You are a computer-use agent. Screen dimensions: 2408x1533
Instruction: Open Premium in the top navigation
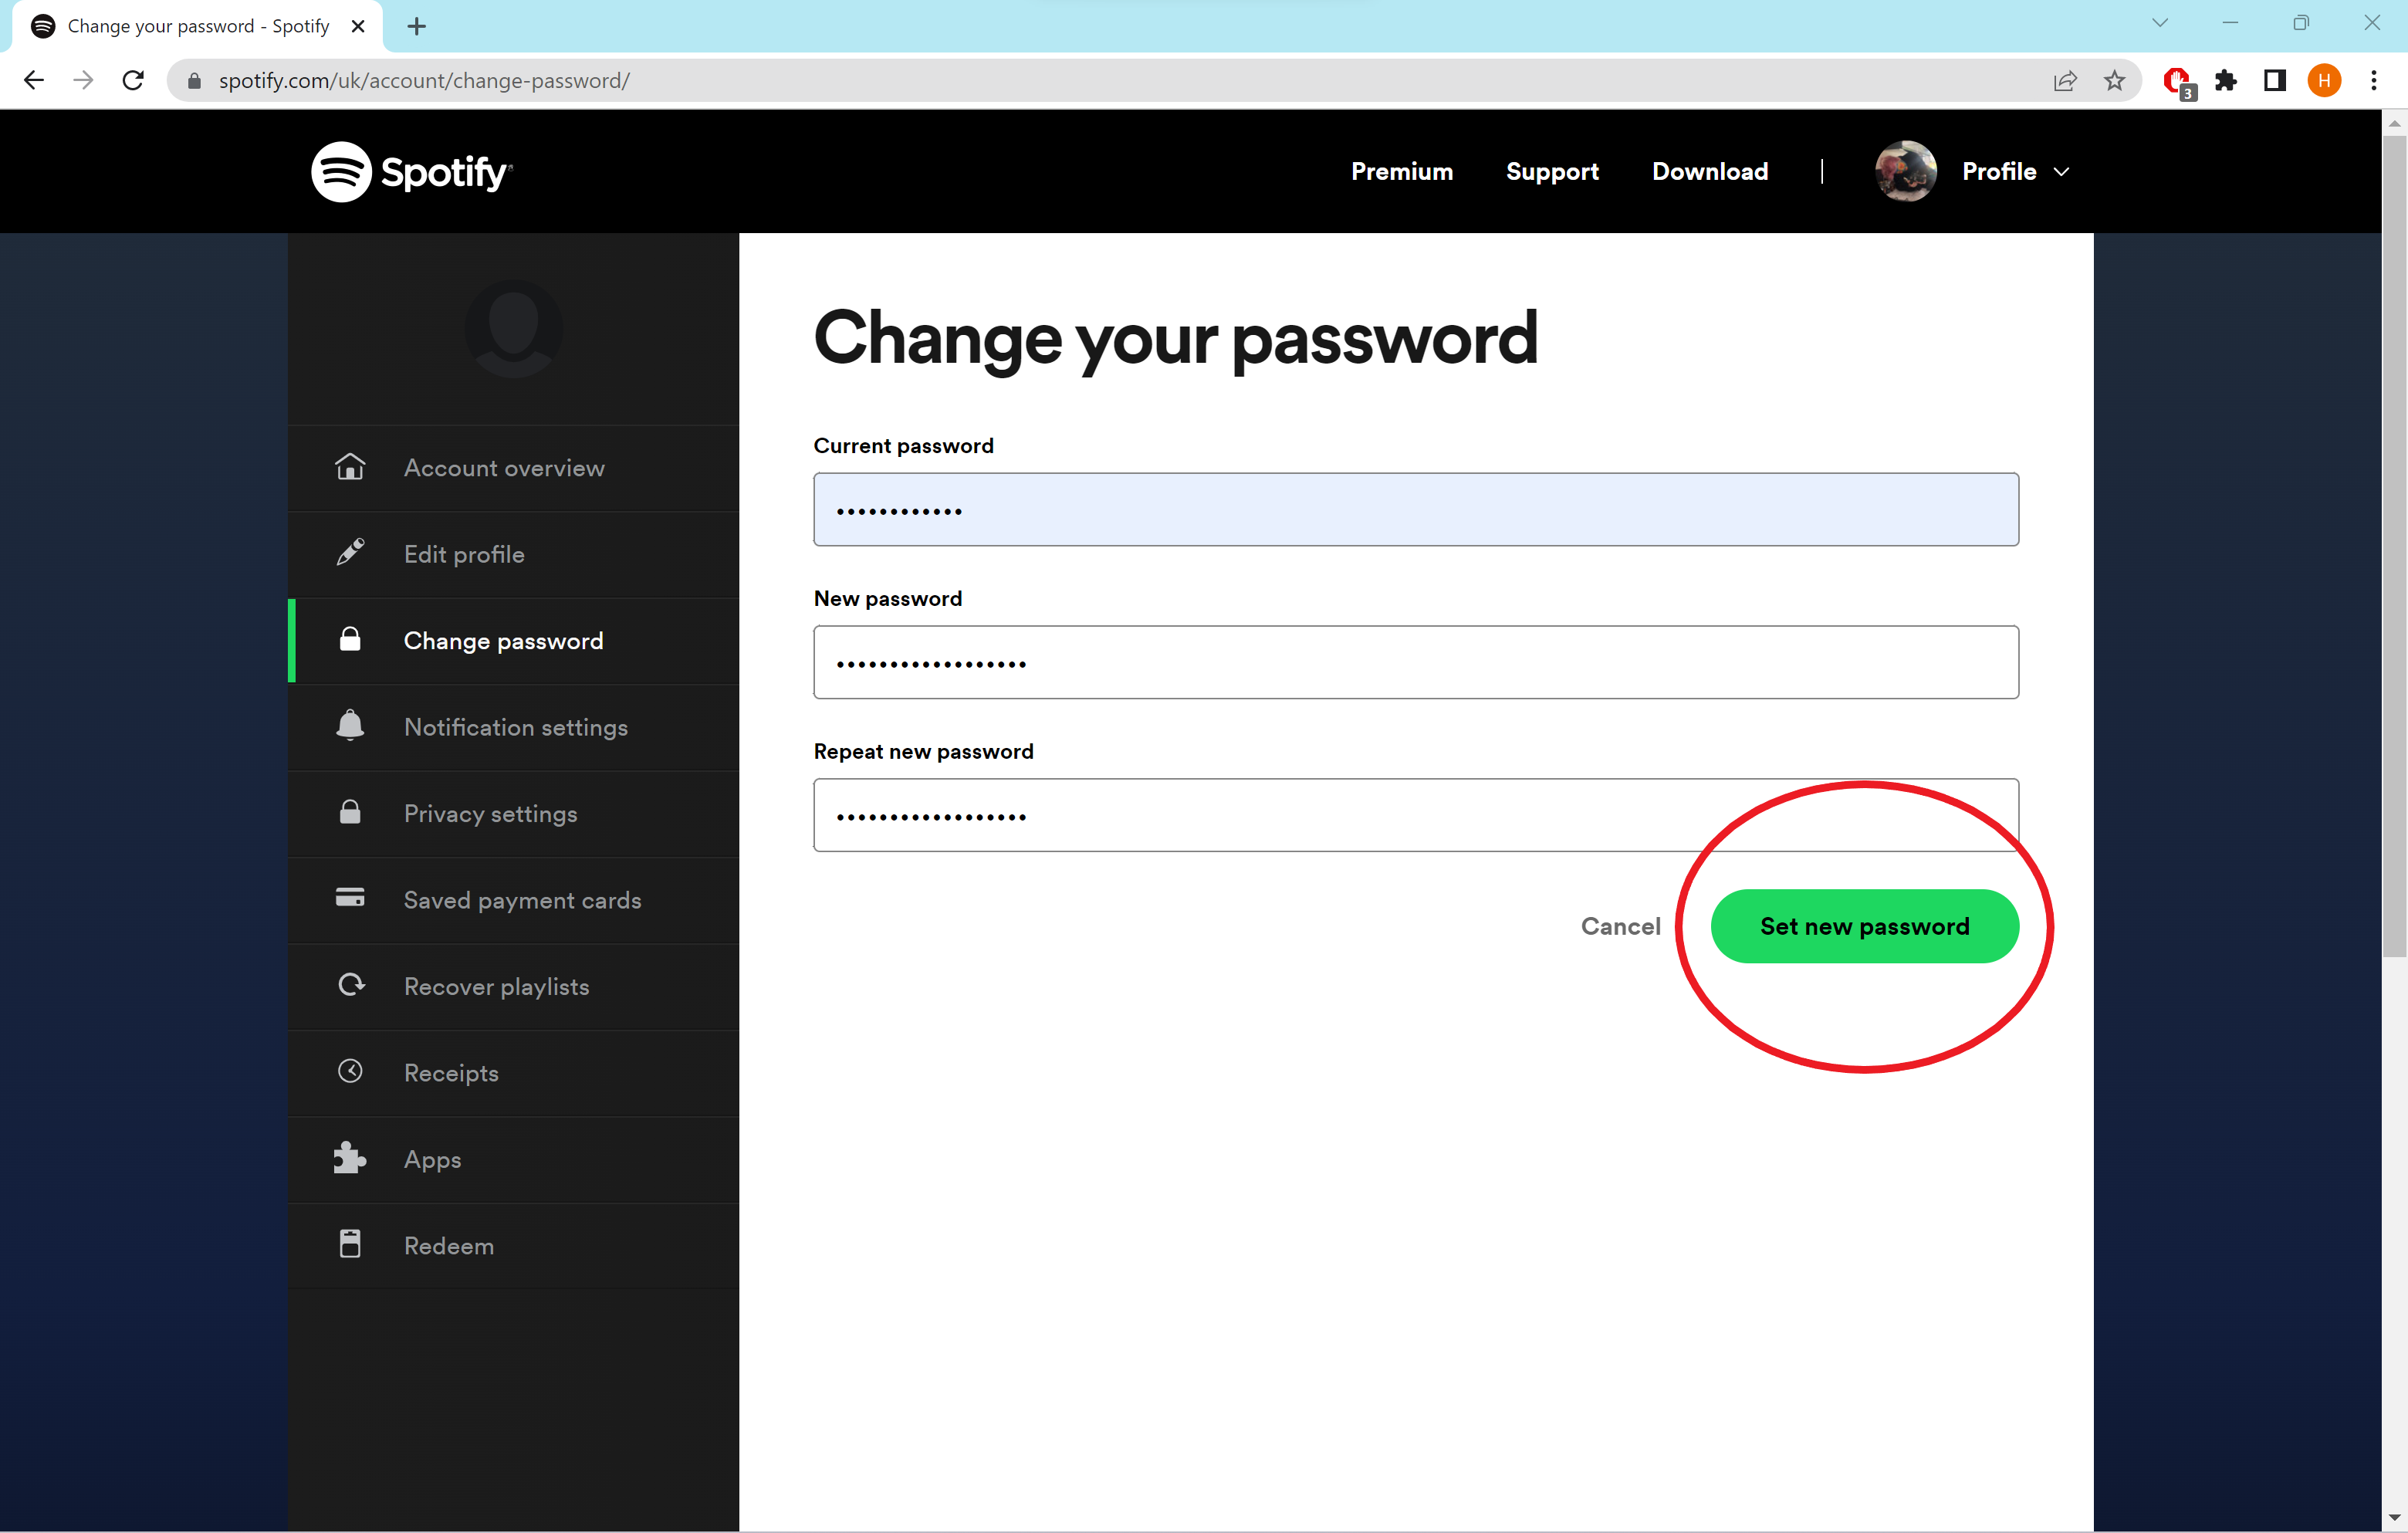(1402, 172)
